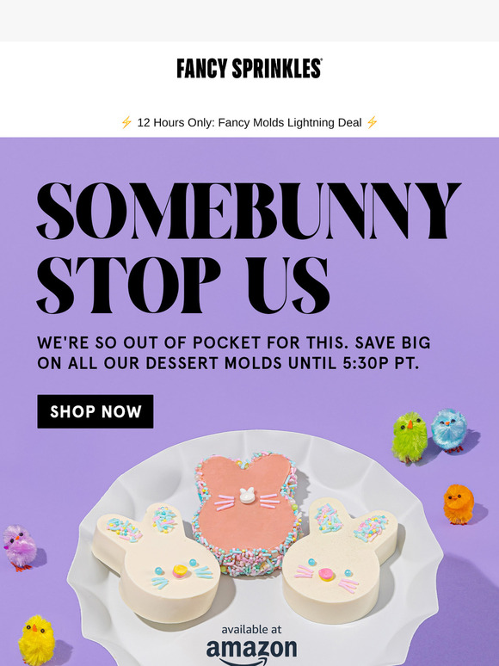Viewport: 499px width, 666px height.
Task: Click the 'available at' text
Action: tap(251, 629)
